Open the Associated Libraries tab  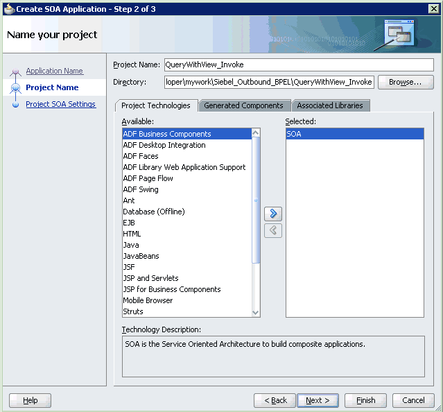click(x=330, y=105)
